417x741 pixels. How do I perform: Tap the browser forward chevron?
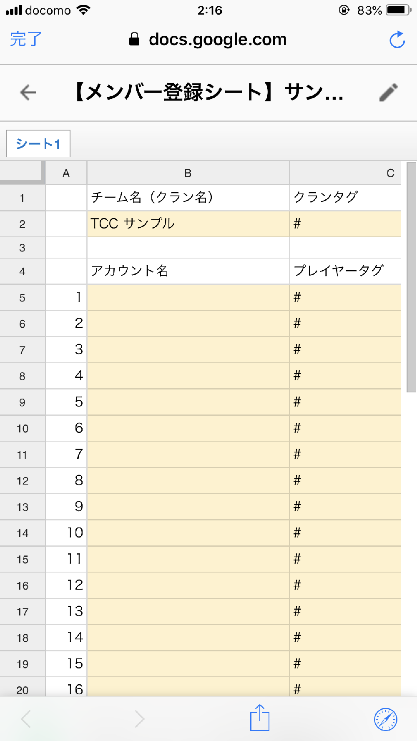140,719
